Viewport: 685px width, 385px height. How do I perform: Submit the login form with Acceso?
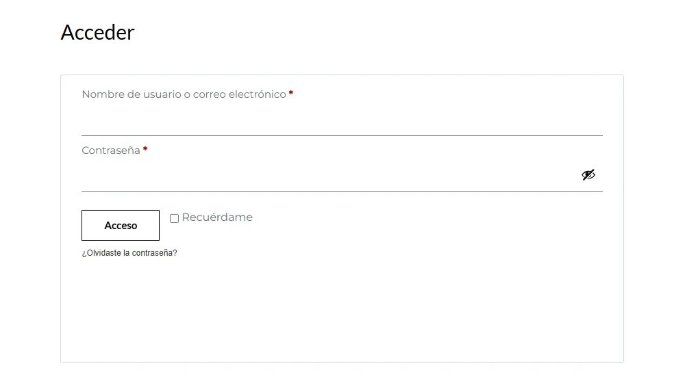click(x=121, y=225)
